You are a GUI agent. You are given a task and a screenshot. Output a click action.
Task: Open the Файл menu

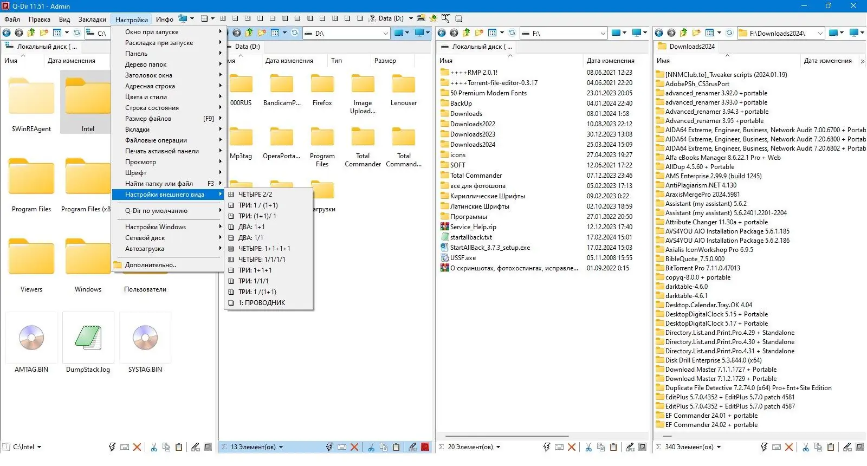tap(12, 19)
